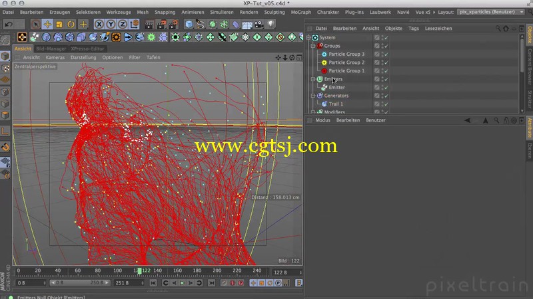This screenshot has width=533, height=299.
Task: Toggle enable checkmark for Particle Group 1
Action: pyautogui.click(x=386, y=71)
